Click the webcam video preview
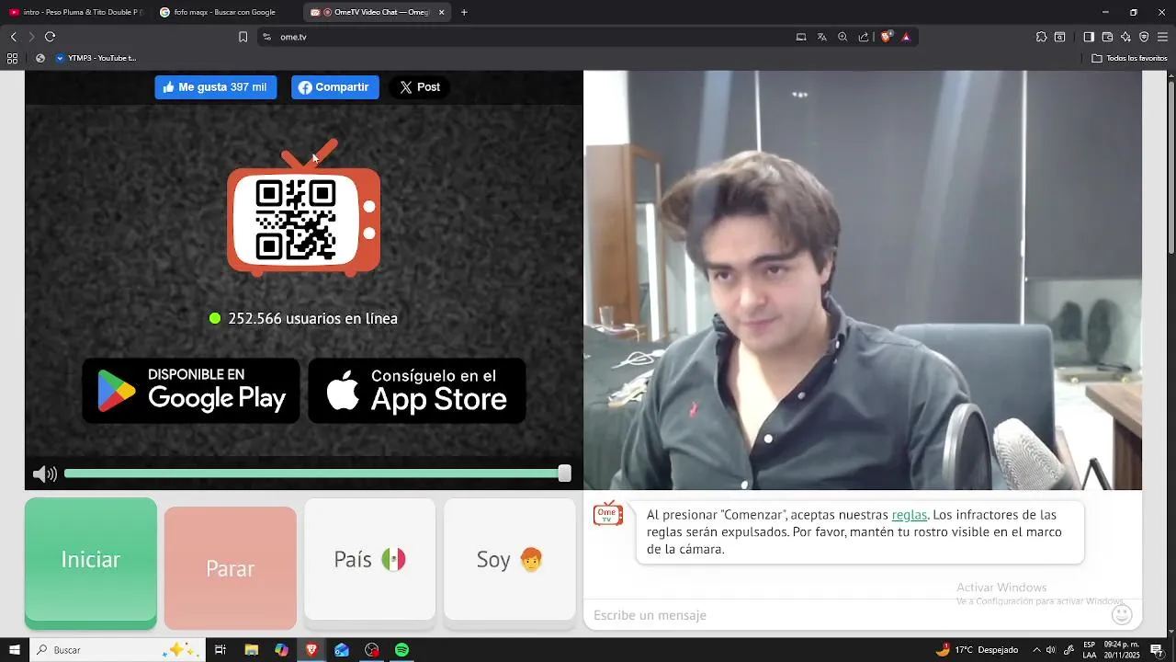 [863, 280]
